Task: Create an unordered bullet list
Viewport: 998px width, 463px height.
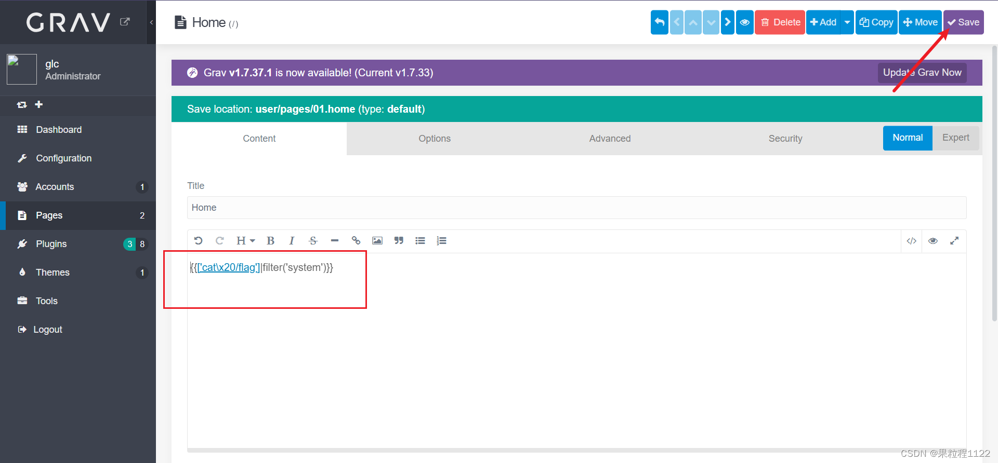Action: [x=420, y=241]
